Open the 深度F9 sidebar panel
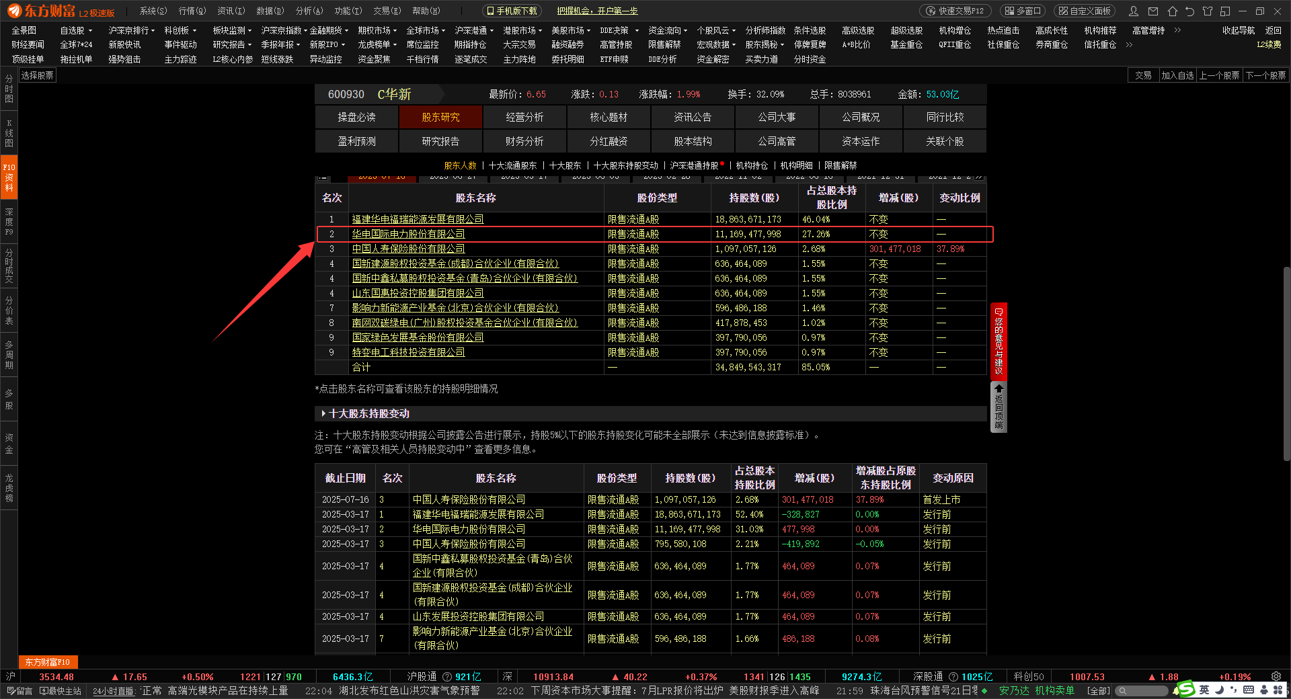This screenshot has height=699, width=1291. pos(9,222)
